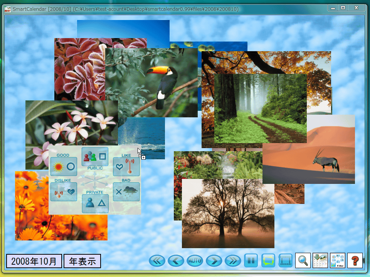Select the plain blue sky photo
Image resolution: width=370 pixels, height=277 pixels.
click(x=123, y=29)
